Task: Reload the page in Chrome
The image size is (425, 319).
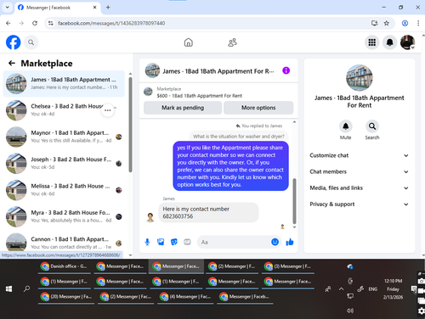Action: point(35,23)
